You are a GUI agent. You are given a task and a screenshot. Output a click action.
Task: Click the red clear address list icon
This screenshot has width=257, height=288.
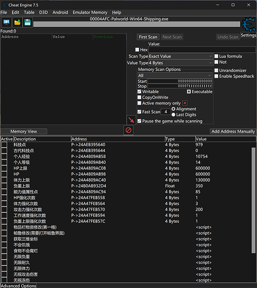pos(128,130)
